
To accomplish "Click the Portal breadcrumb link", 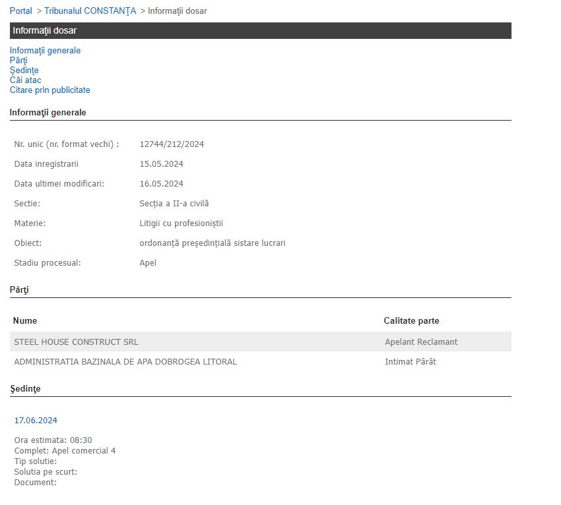I will click(20, 11).
